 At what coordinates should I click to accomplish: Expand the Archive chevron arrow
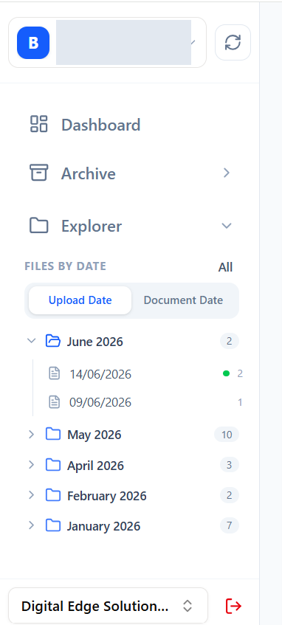pos(227,173)
